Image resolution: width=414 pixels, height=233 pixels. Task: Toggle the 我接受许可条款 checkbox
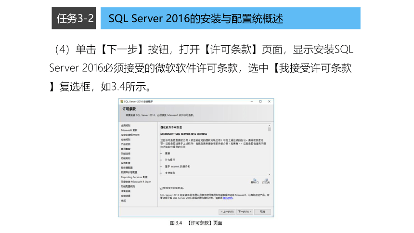pos(161,188)
